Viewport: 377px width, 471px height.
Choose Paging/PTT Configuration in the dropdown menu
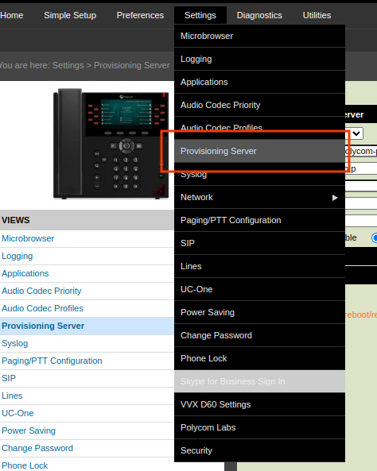259,220
